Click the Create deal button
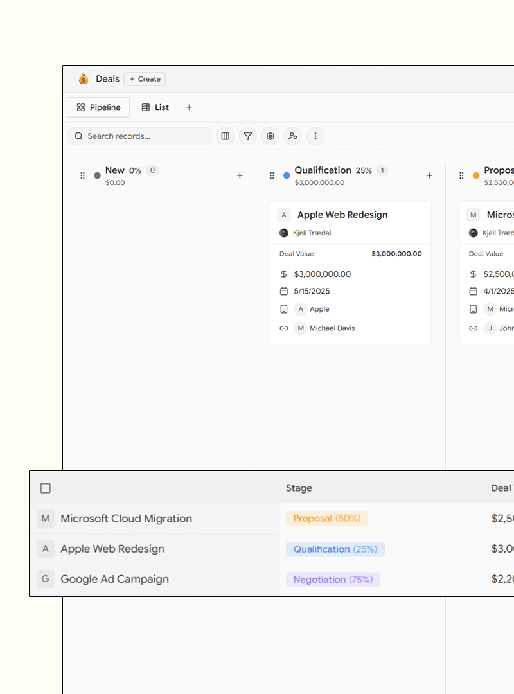The image size is (514, 694). [145, 79]
